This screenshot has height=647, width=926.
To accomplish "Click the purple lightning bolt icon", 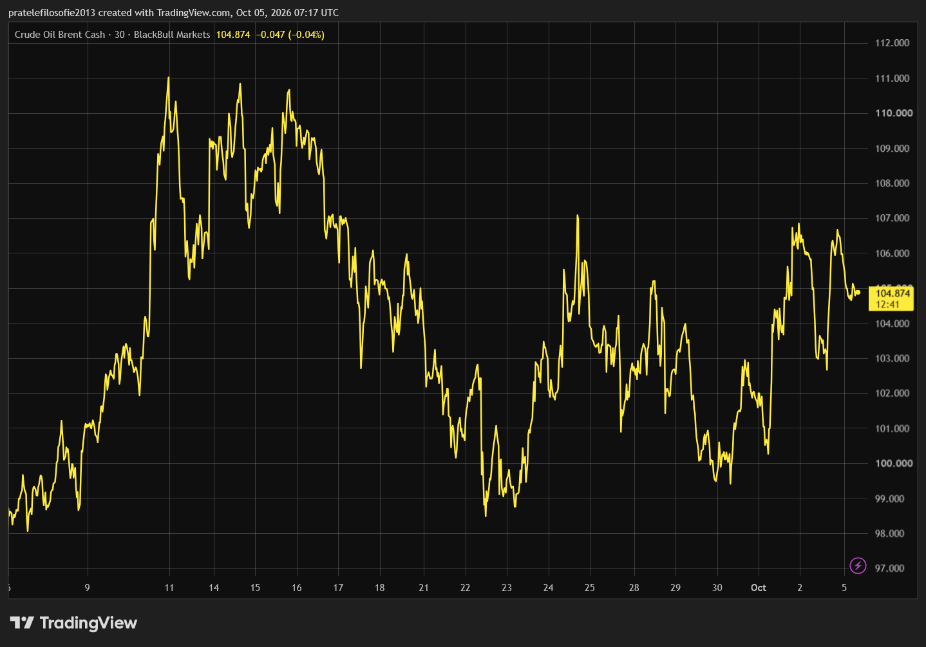I will coord(858,565).
